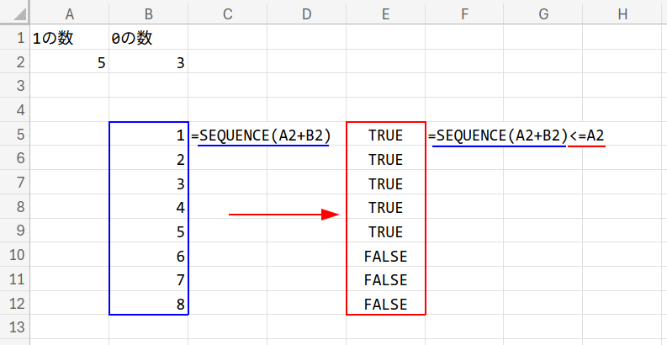This screenshot has width=667, height=345.
Task: Select the =SEQUENCE(A2+B2) formula text in C5
Action: (x=261, y=135)
